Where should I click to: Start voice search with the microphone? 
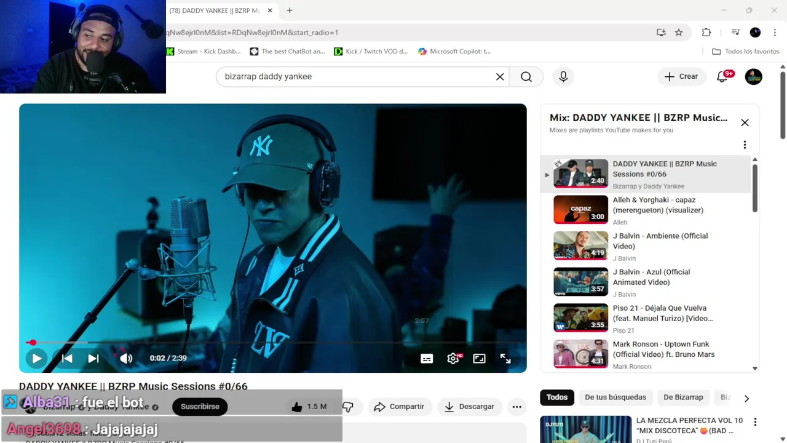[x=563, y=76]
